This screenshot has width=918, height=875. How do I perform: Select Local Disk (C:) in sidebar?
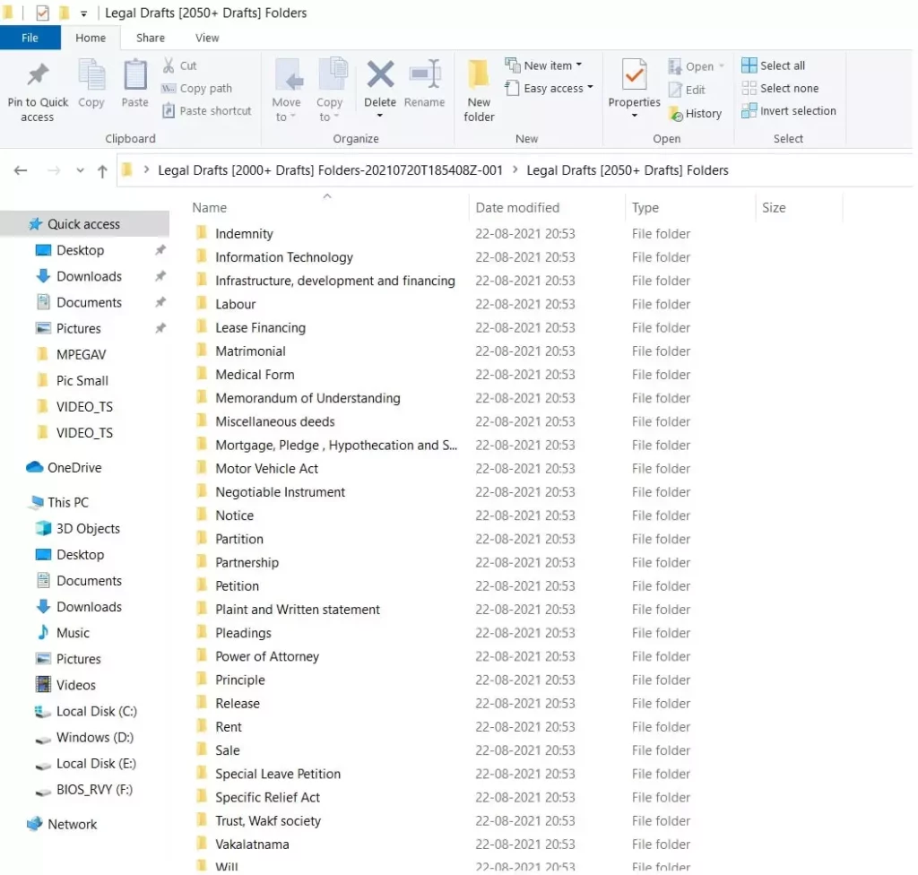pos(96,711)
